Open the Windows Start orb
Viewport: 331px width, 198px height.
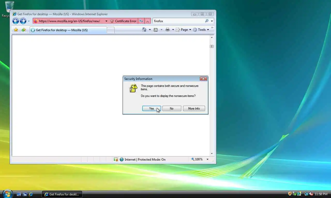click(x=7, y=193)
